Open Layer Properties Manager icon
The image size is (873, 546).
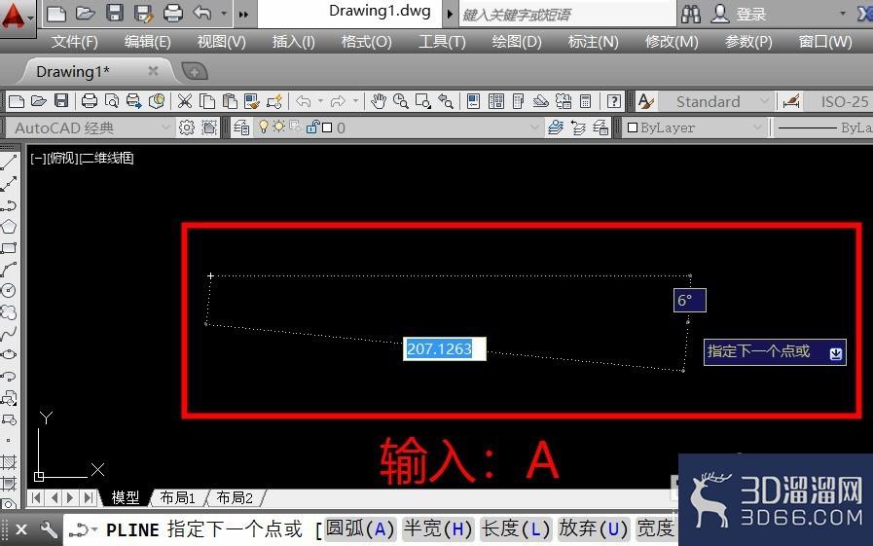pyautogui.click(x=241, y=127)
